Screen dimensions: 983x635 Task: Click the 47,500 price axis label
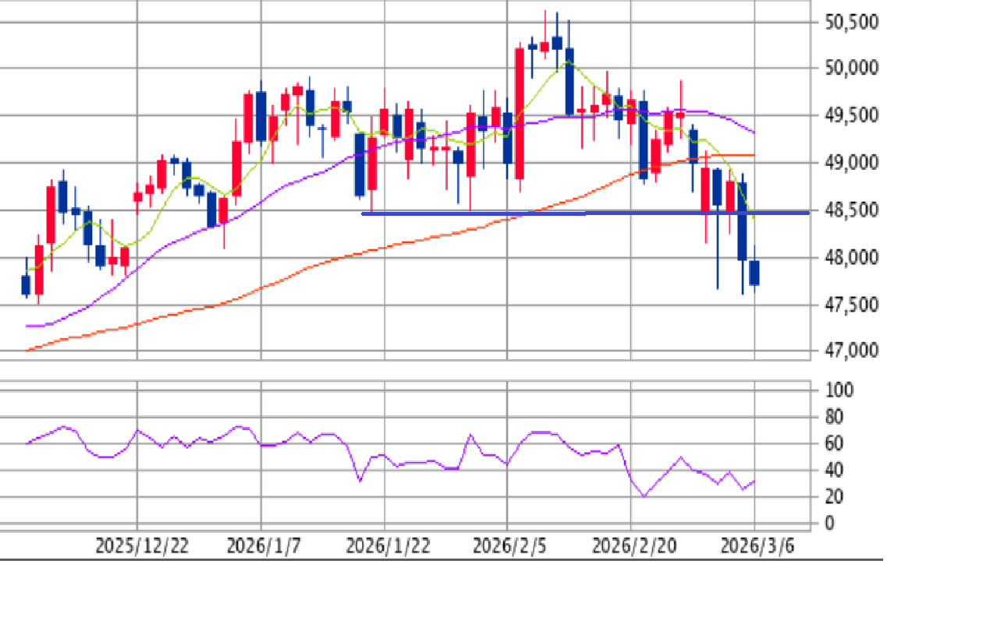tap(852, 304)
